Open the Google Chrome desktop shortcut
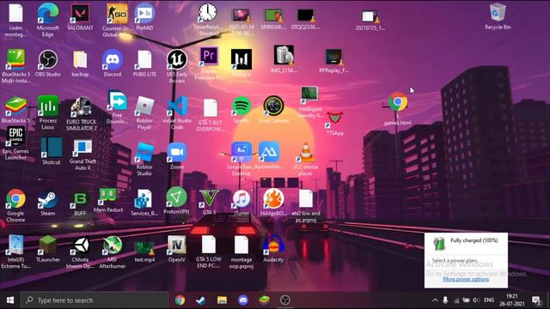This screenshot has width=550, height=309. point(15,199)
